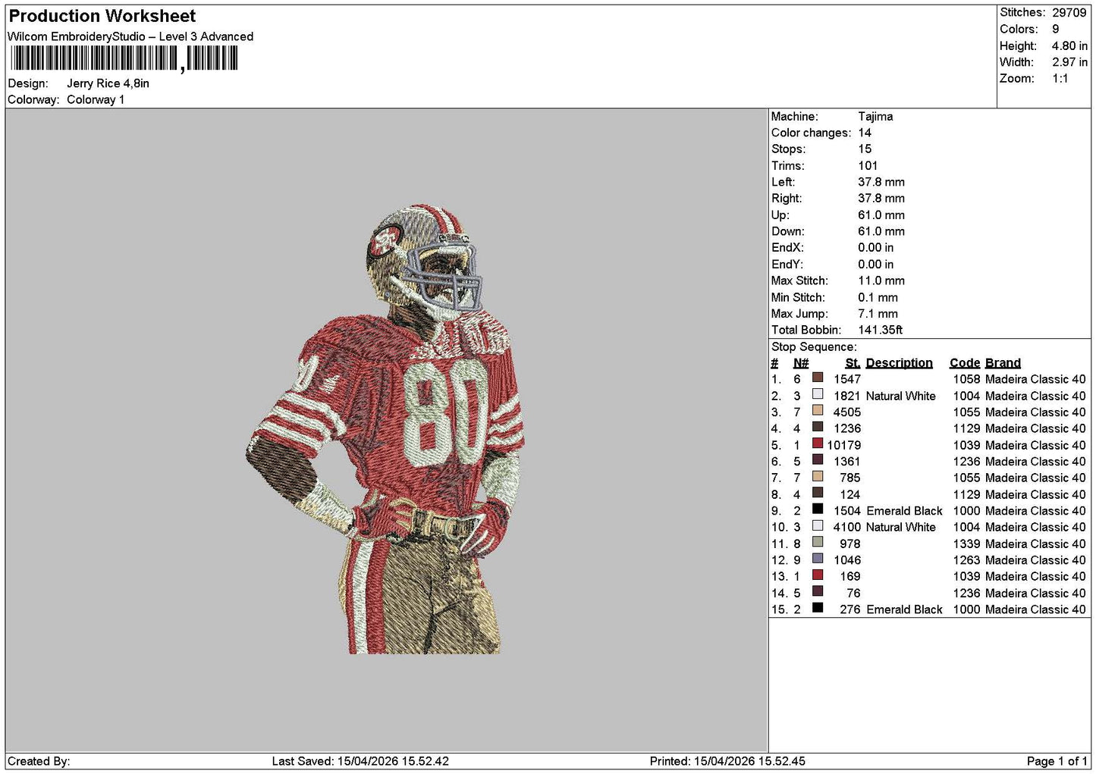
Task: Pick the slate purple swatch in stop row 12
Action: pyautogui.click(x=818, y=559)
